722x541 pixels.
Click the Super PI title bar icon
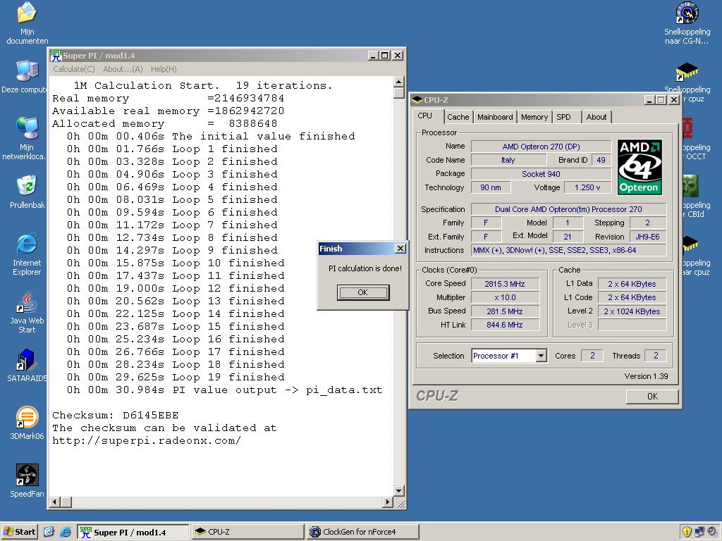click(56, 56)
